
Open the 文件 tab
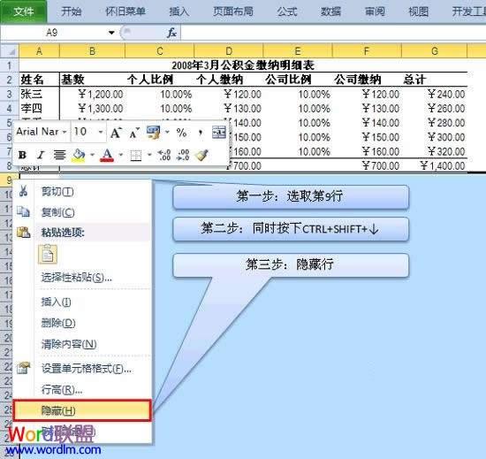pos(24,11)
